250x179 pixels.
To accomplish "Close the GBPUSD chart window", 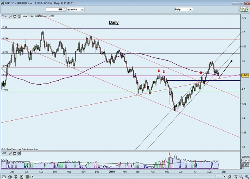I will 246,3.
